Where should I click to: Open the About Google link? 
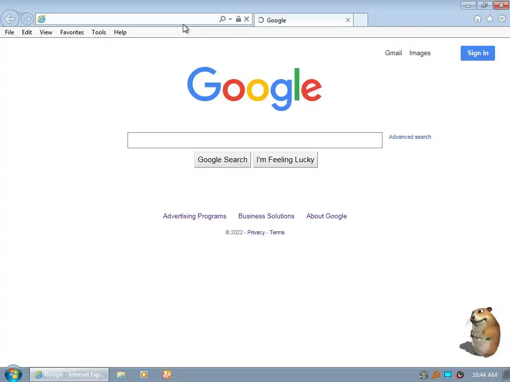(x=327, y=216)
